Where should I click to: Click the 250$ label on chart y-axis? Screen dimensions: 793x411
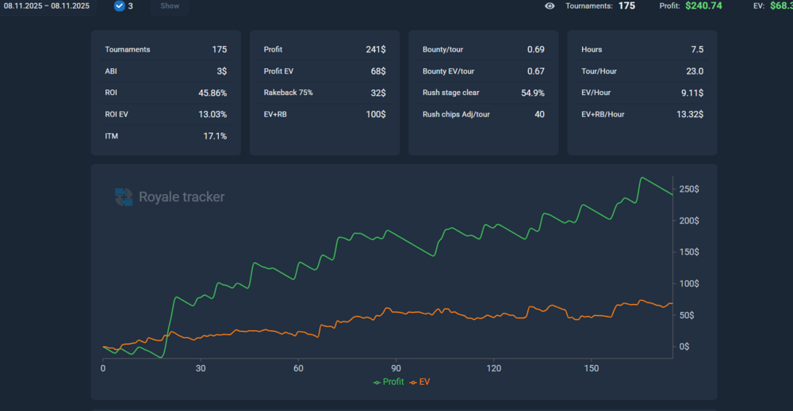pyautogui.click(x=687, y=189)
